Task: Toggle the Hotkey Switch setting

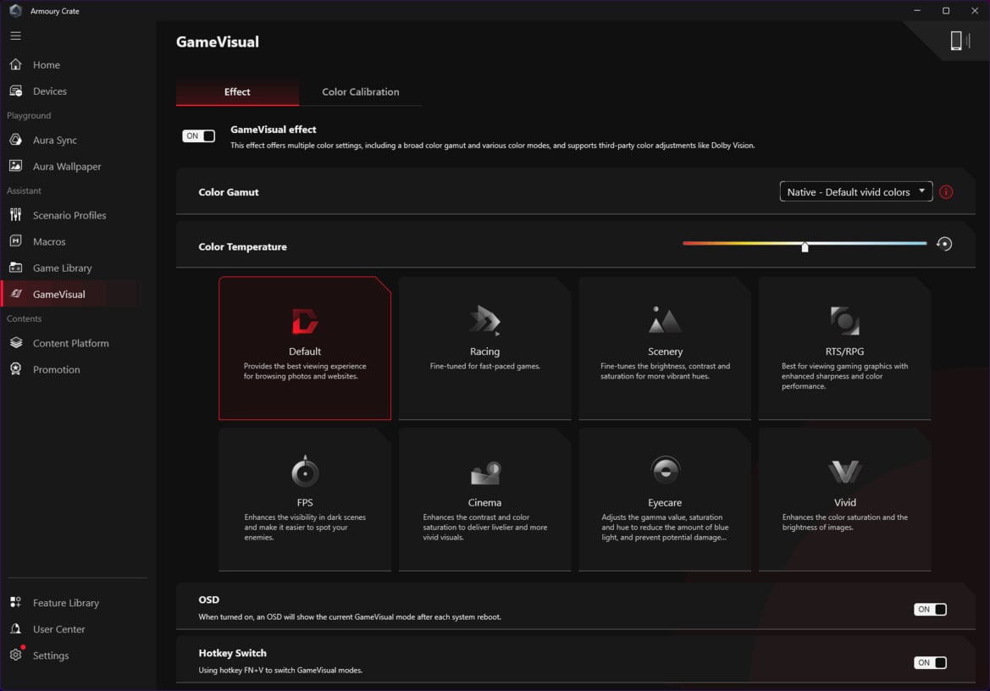Action: pyautogui.click(x=930, y=662)
